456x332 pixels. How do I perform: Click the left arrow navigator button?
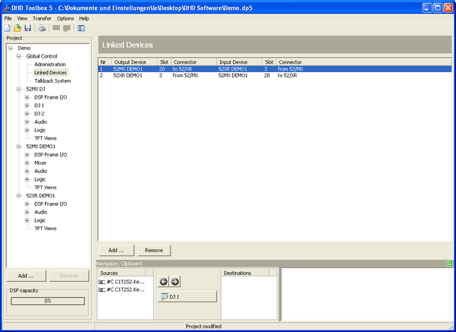click(164, 281)
